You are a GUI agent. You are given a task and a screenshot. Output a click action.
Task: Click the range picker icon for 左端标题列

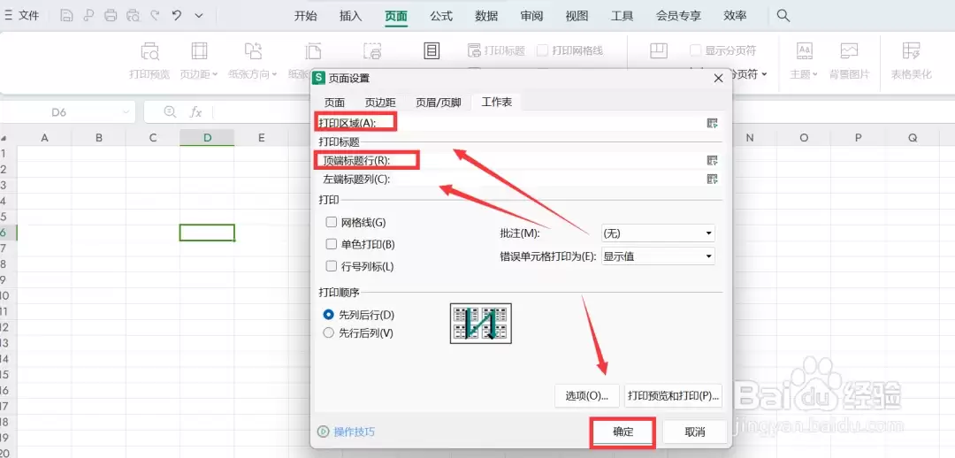pos(712,179)
